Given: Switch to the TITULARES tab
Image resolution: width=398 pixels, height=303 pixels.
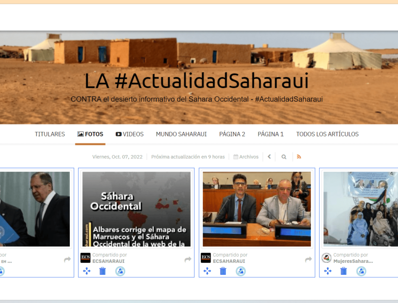Looking at the screenshot, I should coord(50,134).
